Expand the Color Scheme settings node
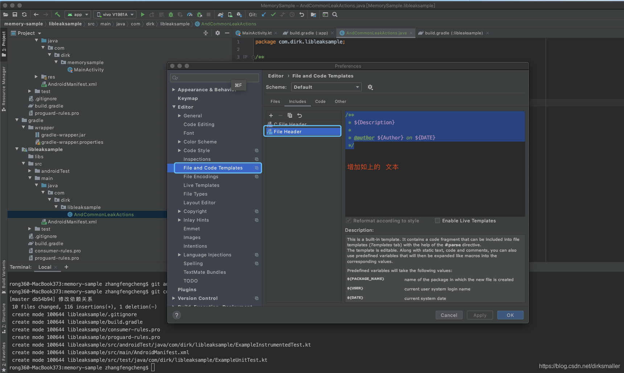 [180, 142]
